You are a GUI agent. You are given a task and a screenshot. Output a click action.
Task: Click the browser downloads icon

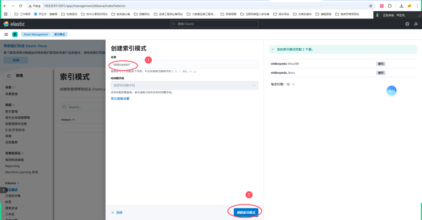(401, 6)
